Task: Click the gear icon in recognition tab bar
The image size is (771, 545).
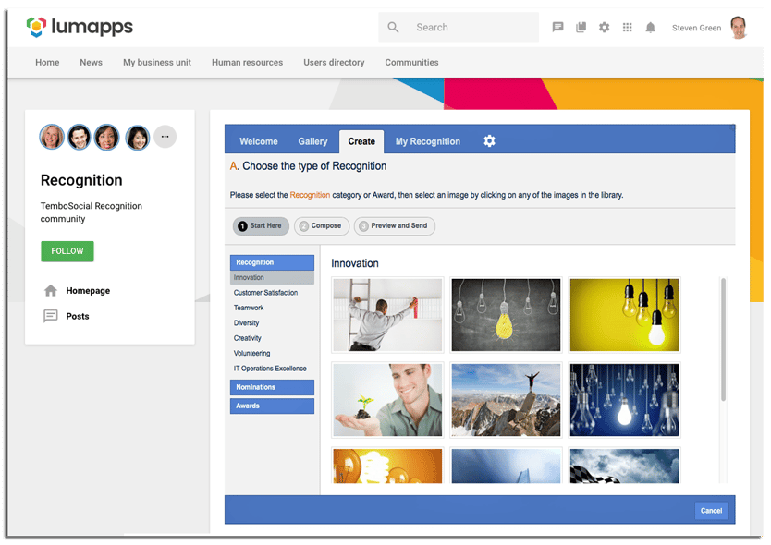Action: [489, 141]
